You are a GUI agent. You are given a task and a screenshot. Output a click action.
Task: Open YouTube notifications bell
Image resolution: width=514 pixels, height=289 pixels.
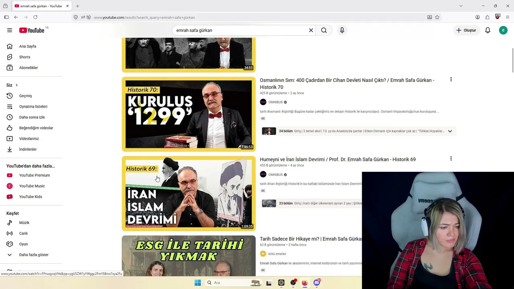(x=488, y=30)
